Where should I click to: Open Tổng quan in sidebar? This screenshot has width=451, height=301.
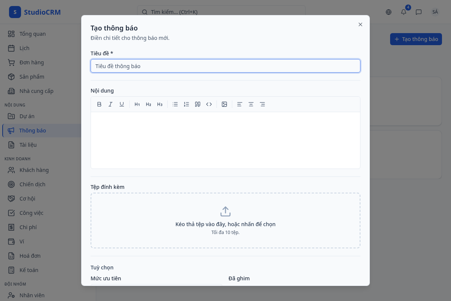click(x=32, y=34)
